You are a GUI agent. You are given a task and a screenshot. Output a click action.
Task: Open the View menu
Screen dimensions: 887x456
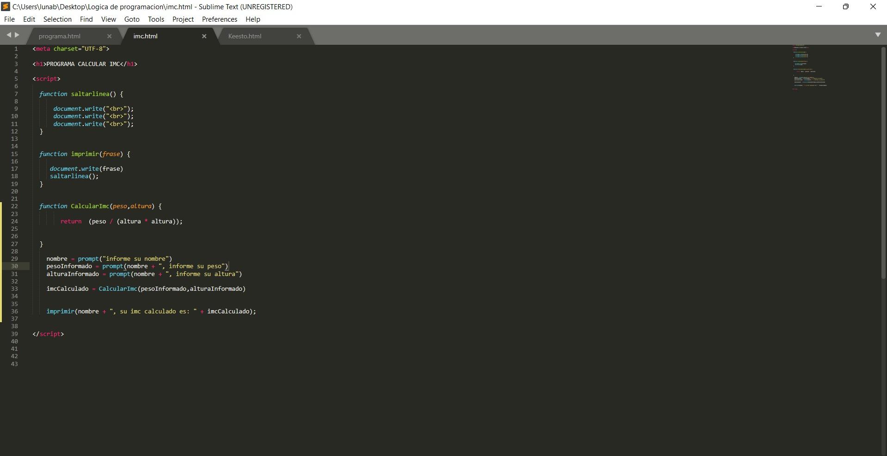tap(108, 19)
